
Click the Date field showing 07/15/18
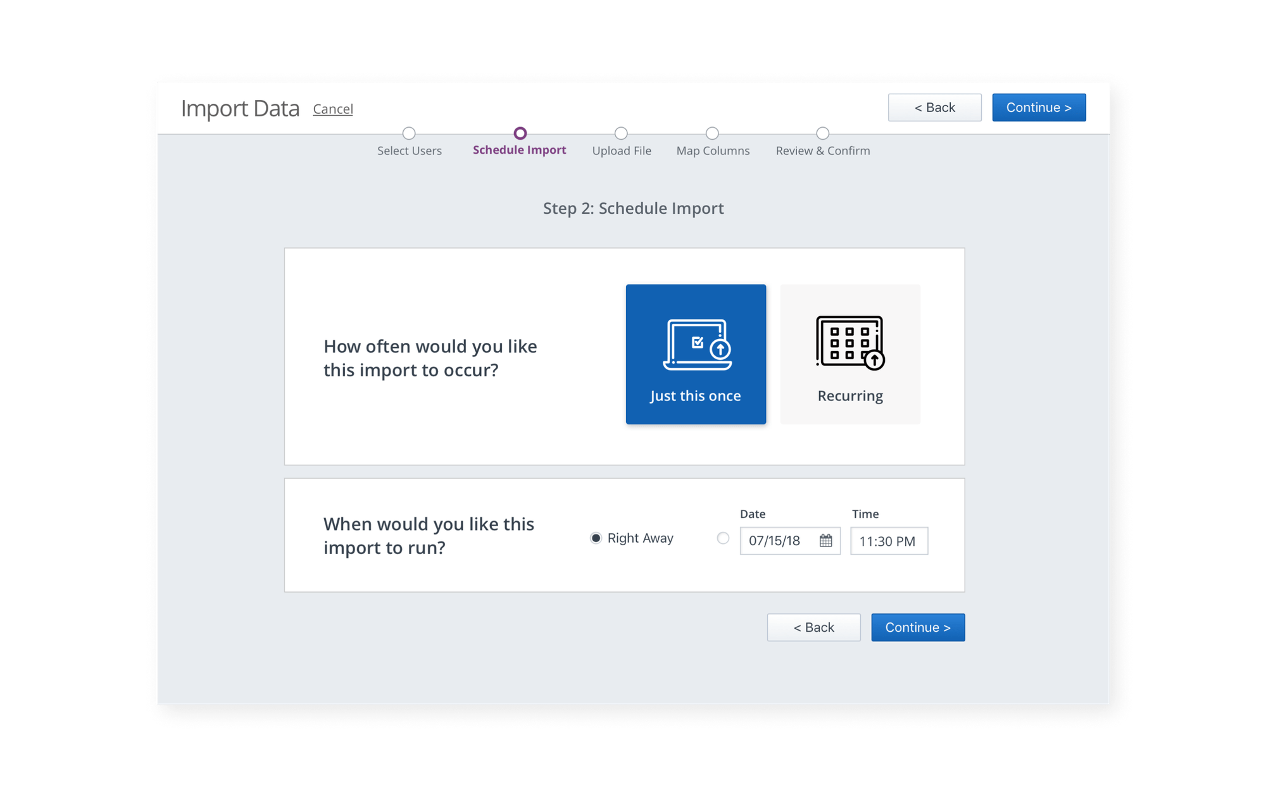pyautogui.click(x=790, y=541)
